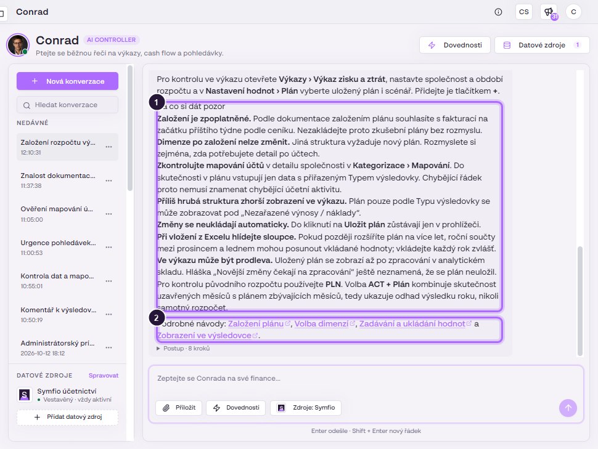Screen dimensions: 598x449
Task: Open the info icon in top bar
Action: (498, 12)
